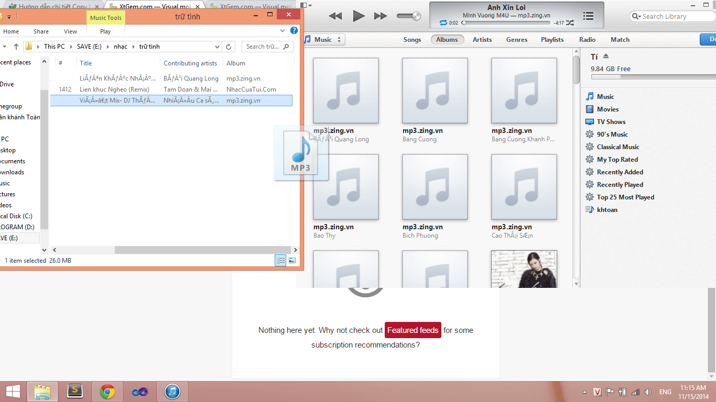
Task: Open the search magnifier dropdown in iTunes
Action: pyautogui.click(x=635, y=16)
